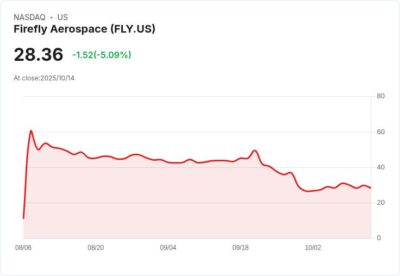Click the 80 y-axis label
This screenshot has width=400, height=276.
[x=380, y=96]
